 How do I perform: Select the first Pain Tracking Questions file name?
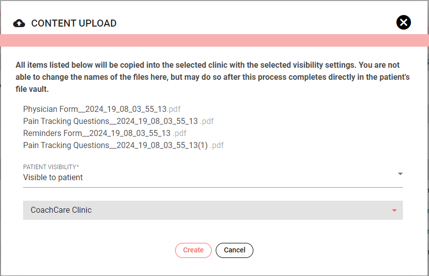point(110,121)
